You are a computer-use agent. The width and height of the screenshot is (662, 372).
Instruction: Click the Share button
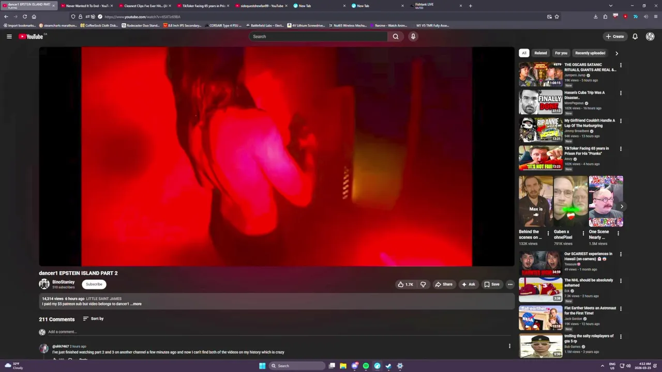coord(444,284)
